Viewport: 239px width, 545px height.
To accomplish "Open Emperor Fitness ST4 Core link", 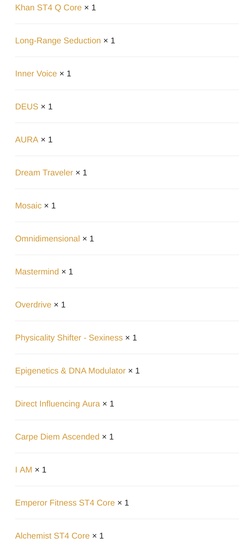I will click(65, 503).
